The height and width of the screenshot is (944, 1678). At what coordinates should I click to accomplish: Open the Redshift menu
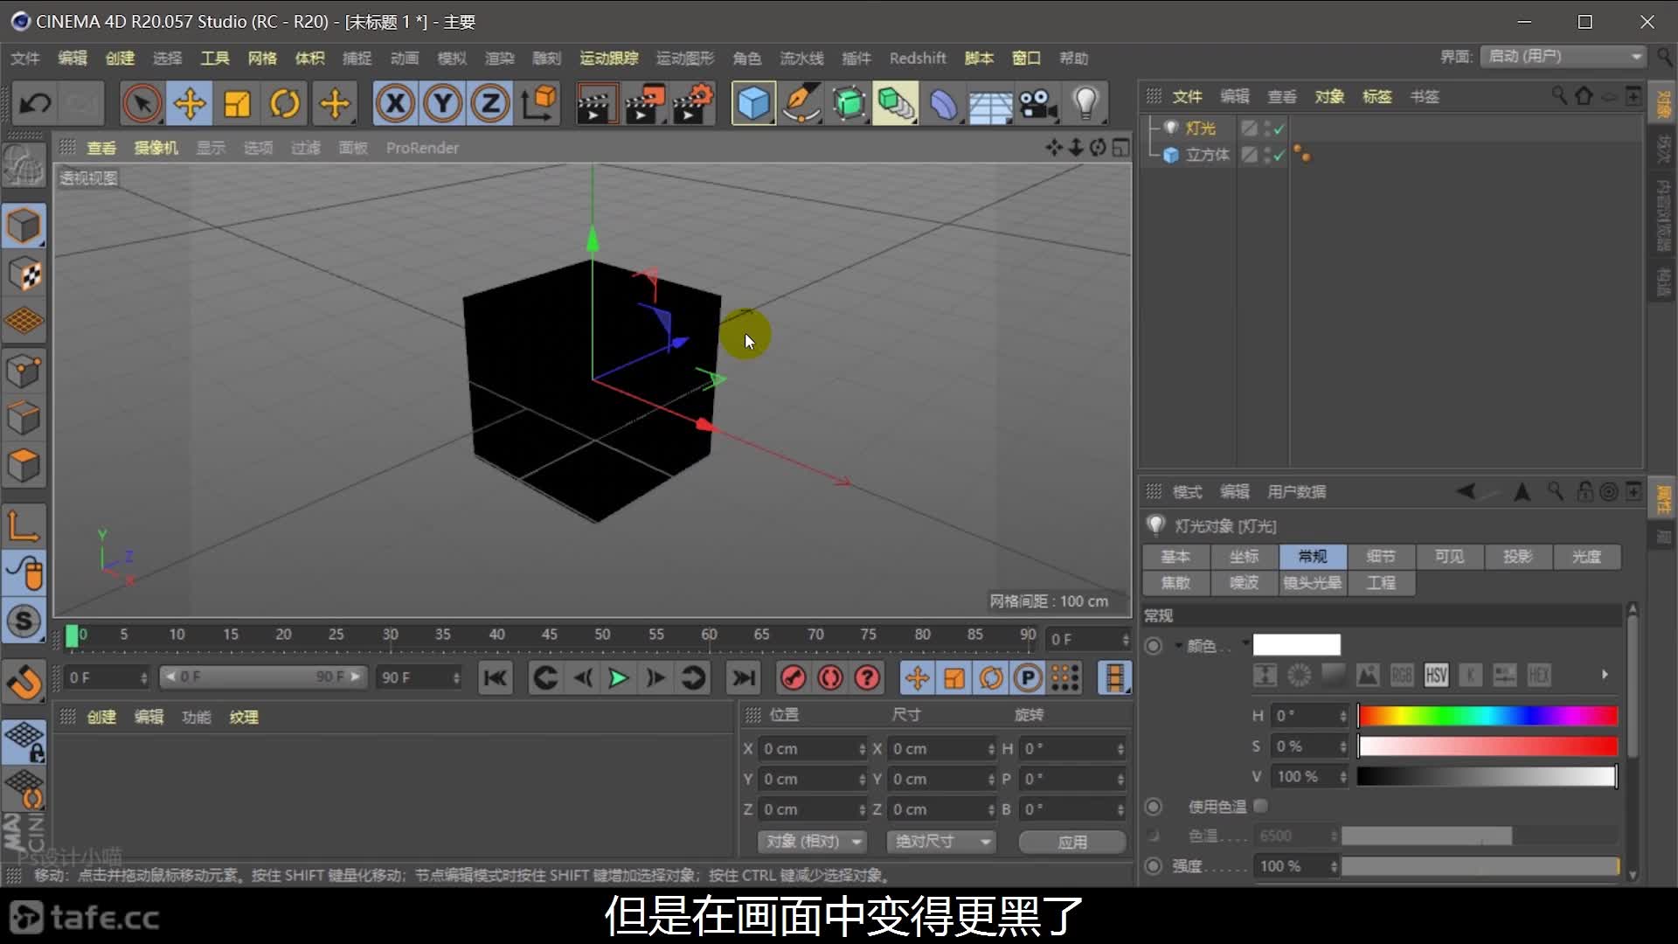pyautogui.click(x=918, y=59)
